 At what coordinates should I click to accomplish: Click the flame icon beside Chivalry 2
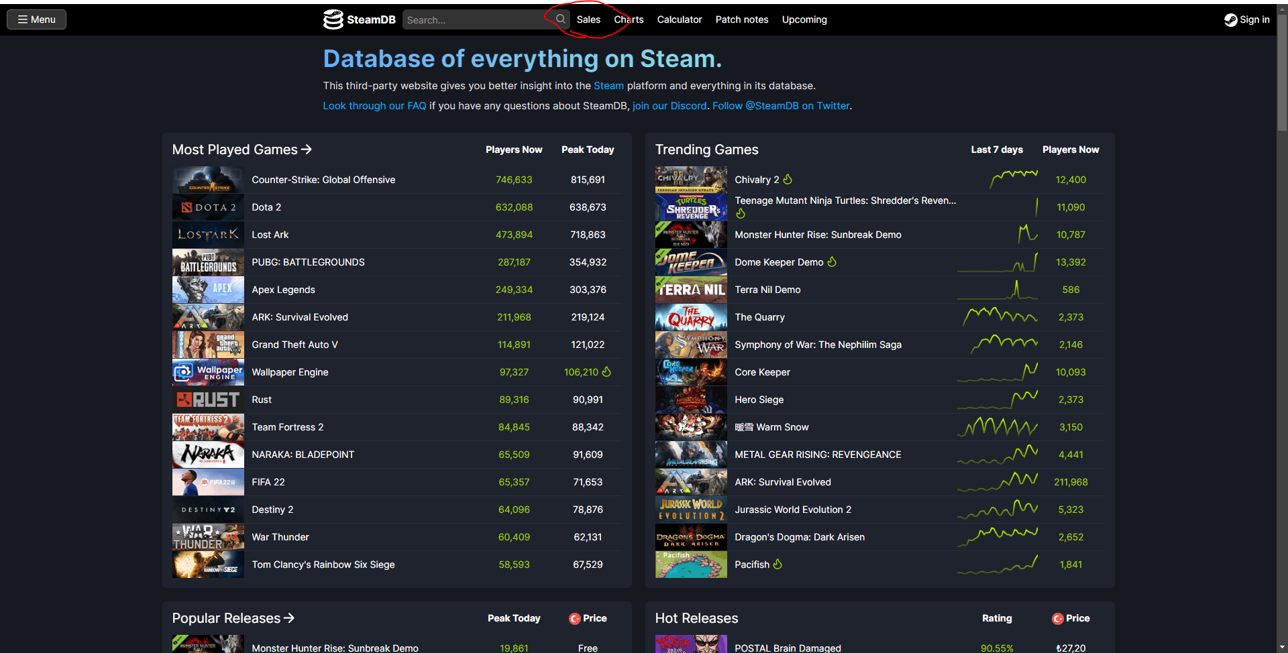point(788,179)
